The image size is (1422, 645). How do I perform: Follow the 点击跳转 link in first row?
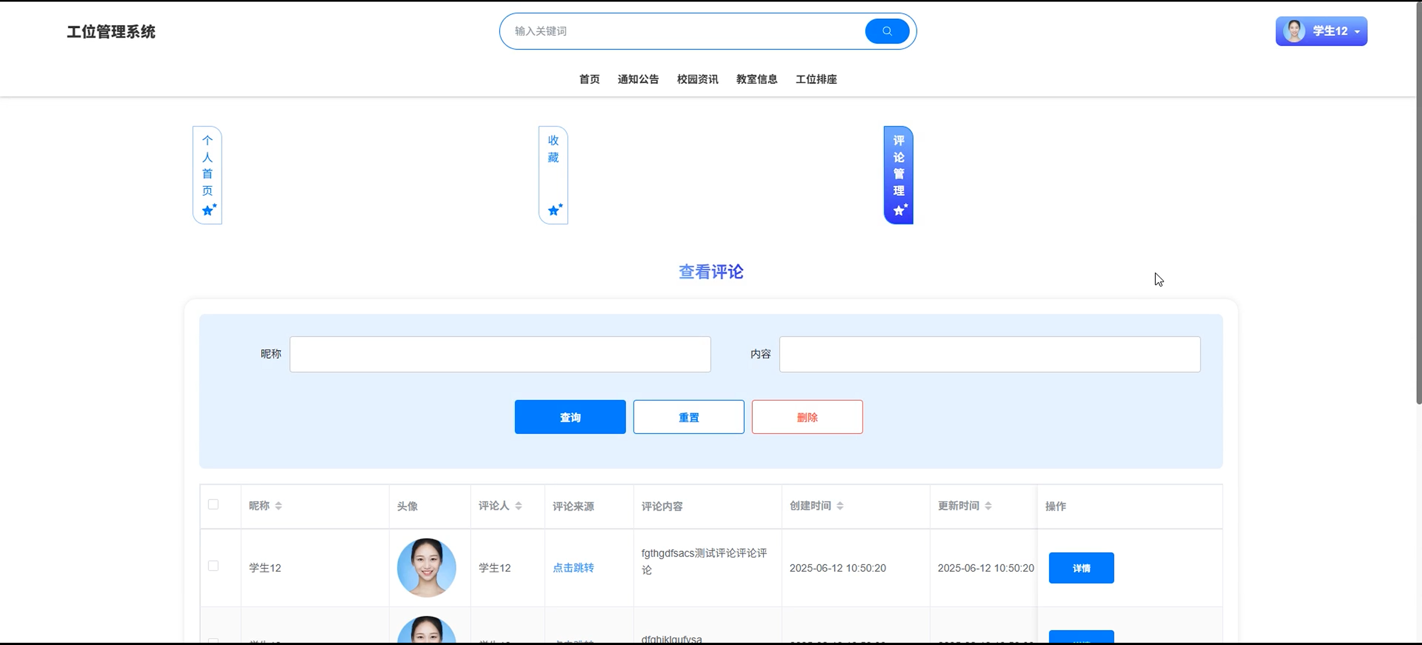[x=573, y=568]
